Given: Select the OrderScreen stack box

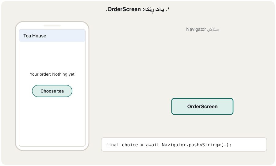Looking at the screenshot, I should tap(202, 106).
